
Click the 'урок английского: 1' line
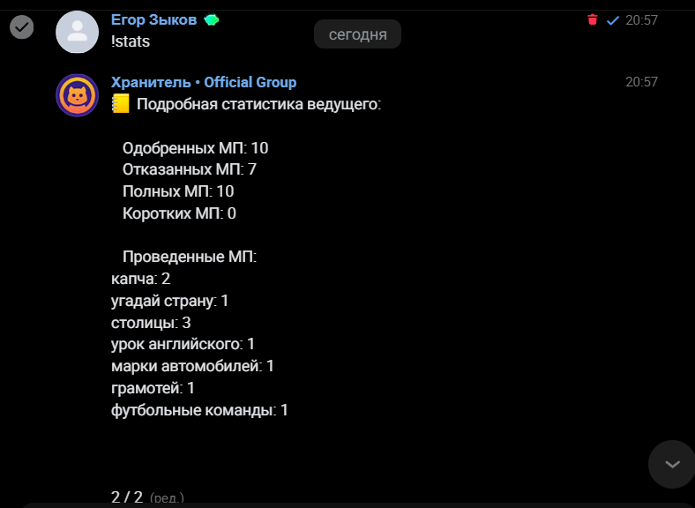coord(183,344)
